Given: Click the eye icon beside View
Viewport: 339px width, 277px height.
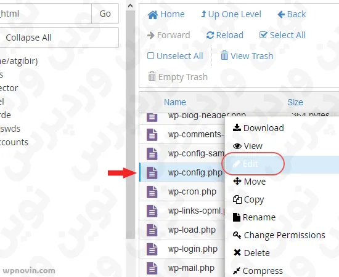Looking at the screenshot, I should click(x=237, y=146).
